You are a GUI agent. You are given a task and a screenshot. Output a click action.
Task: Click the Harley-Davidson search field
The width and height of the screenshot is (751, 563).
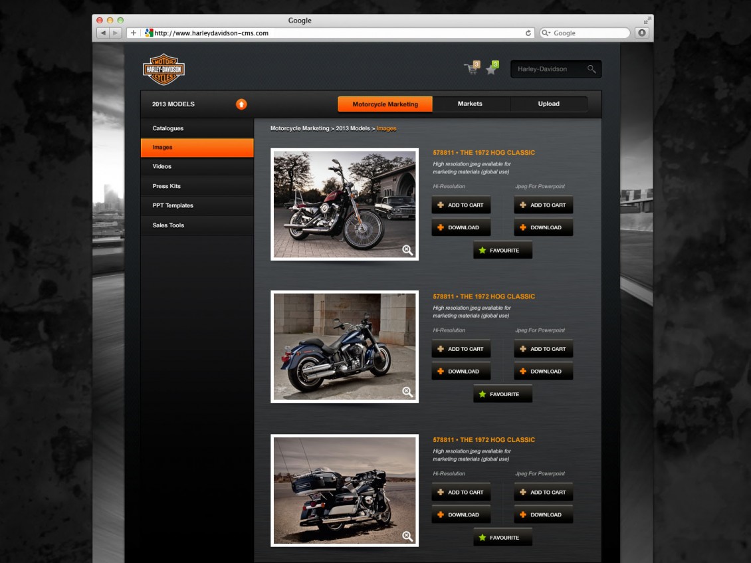[548, 69]
